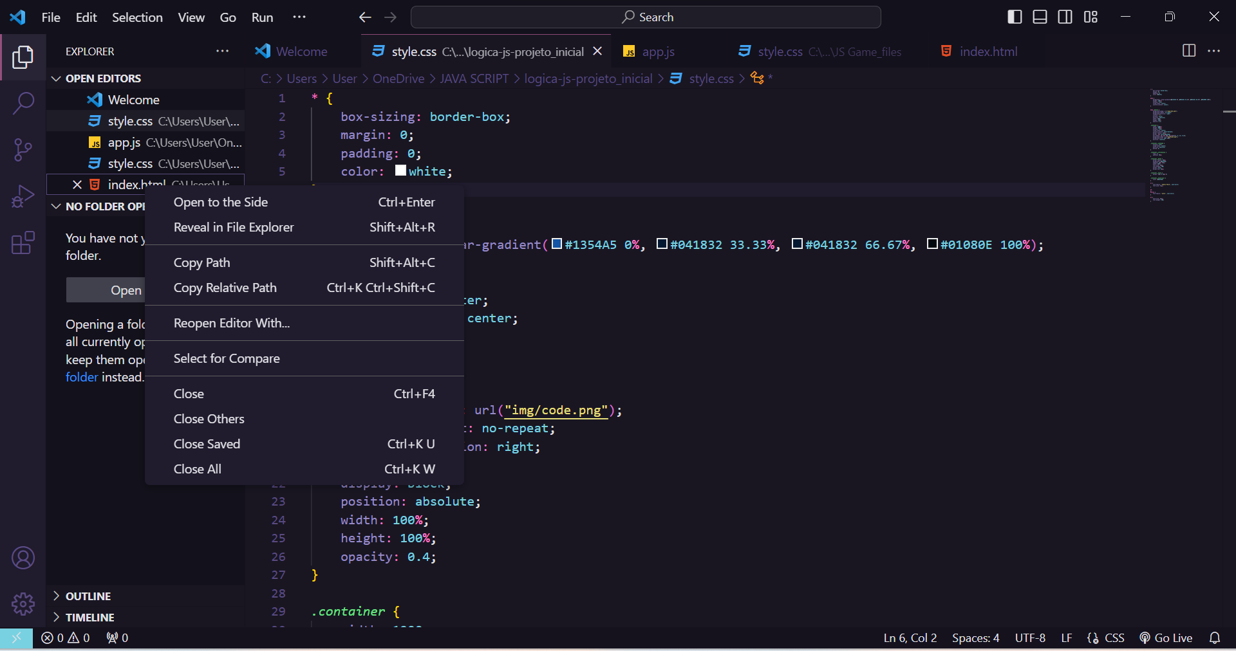Open color picker for #1354A5 swatch

pos(557,244)
